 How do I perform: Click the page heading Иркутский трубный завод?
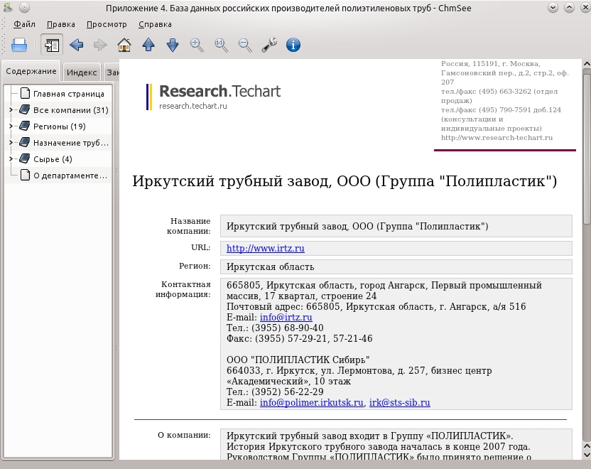[345, 181]
